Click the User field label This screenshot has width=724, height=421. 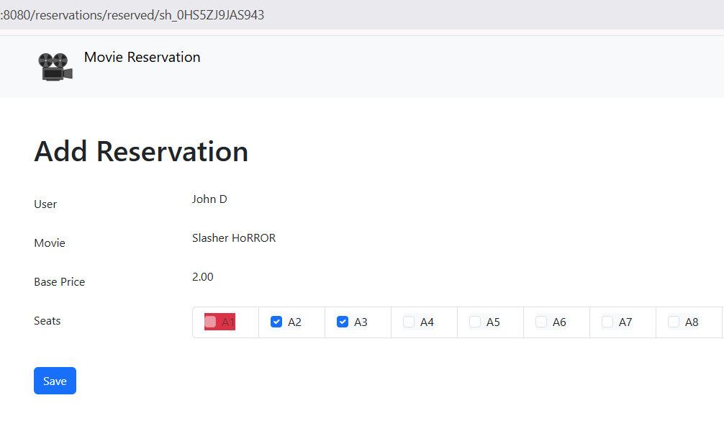click(x=45, y=204)
